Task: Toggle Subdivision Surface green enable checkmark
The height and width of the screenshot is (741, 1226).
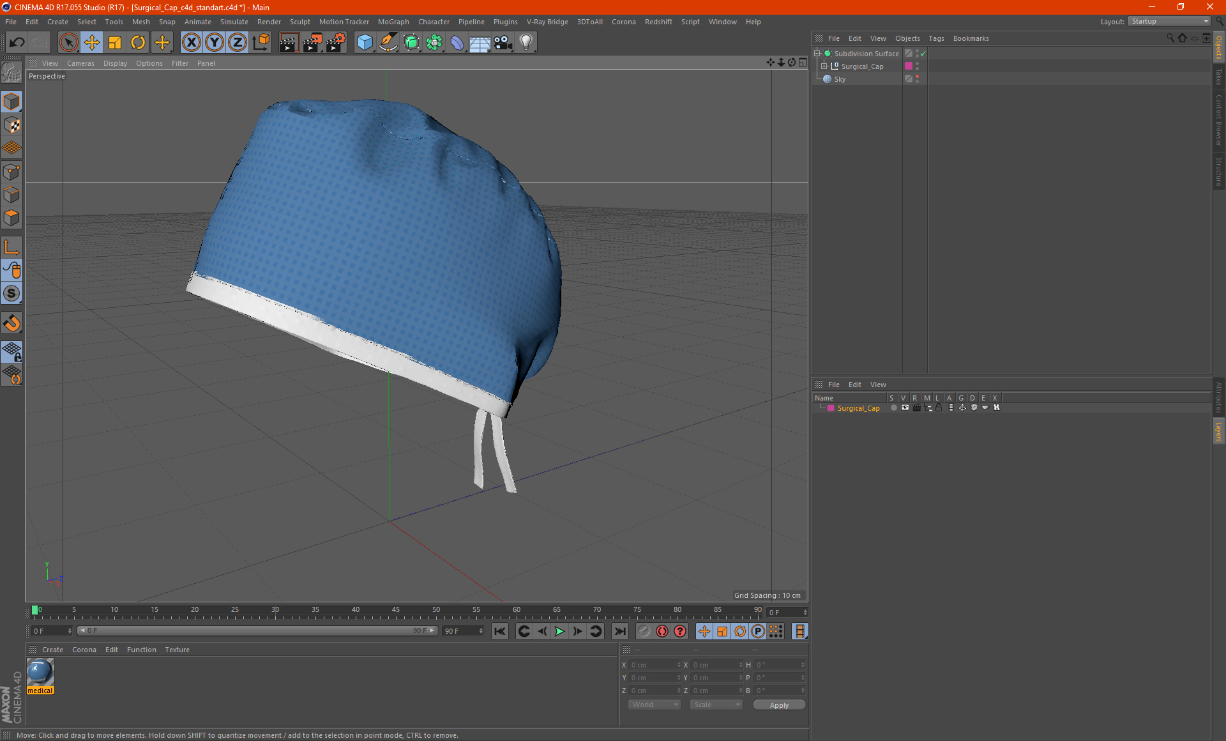Action: 923,54
